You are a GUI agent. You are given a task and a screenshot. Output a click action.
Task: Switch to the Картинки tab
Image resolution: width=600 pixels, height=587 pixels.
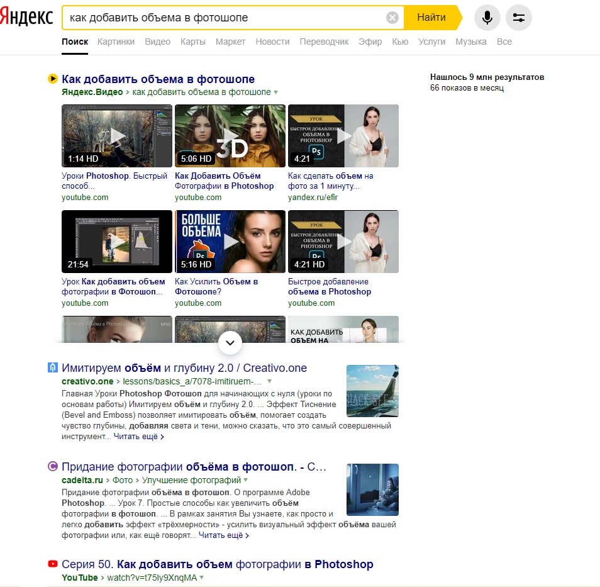[x=116, y=42]
